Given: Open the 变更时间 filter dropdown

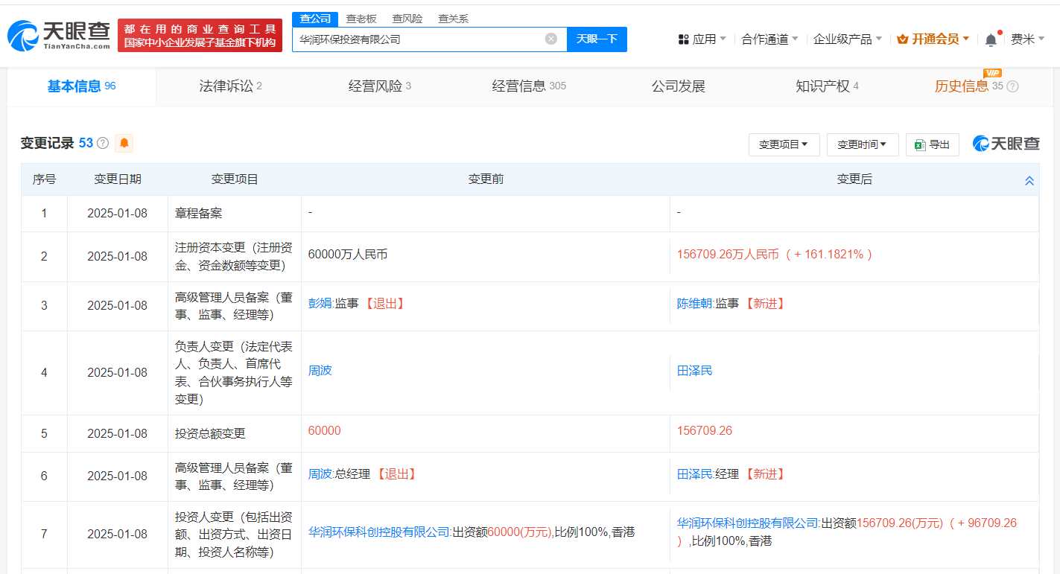Looking at the screenshot, I should point(862,144).
